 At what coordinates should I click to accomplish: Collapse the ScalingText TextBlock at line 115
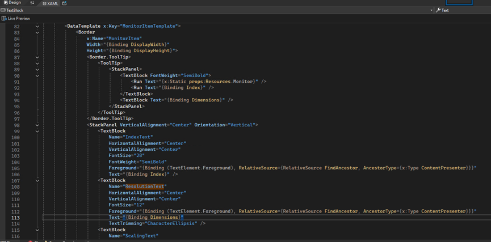[37, 230]
